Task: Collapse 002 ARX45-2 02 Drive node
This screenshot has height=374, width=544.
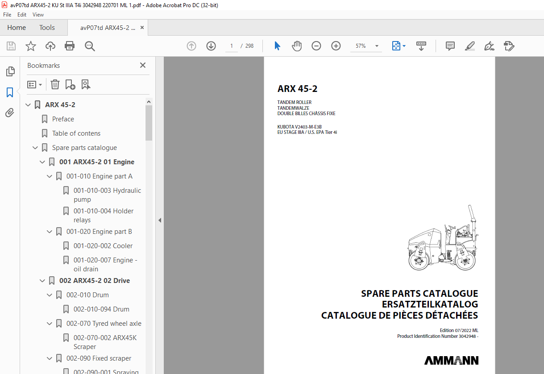Action: click(x=42, y=281)
